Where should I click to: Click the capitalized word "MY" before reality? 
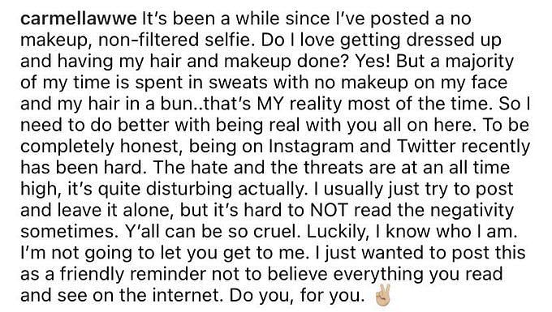click(269, 105)
